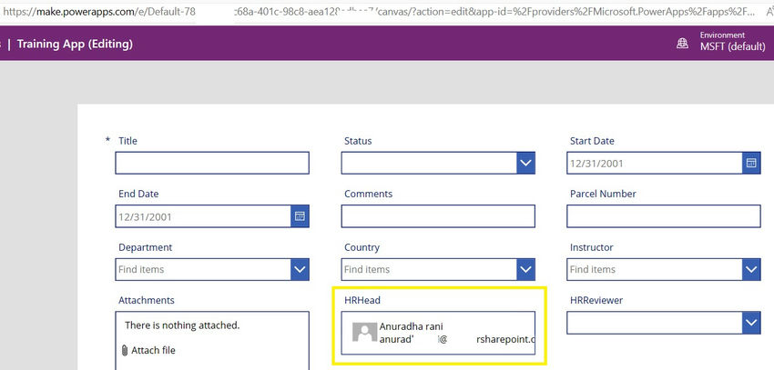The image size is (774, 370).
Task: Click the End Date label
Action: 138,194
